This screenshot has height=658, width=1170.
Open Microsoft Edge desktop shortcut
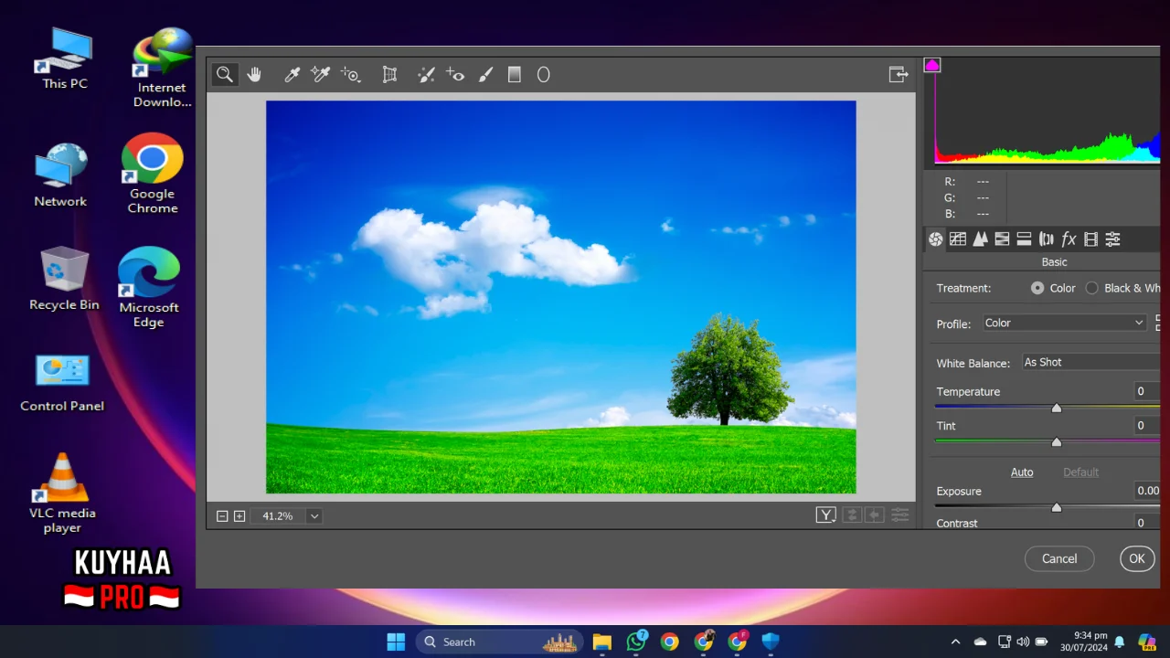[148, 287]
